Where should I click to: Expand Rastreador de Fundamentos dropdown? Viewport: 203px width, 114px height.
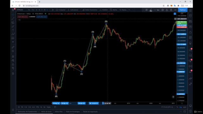38,111
